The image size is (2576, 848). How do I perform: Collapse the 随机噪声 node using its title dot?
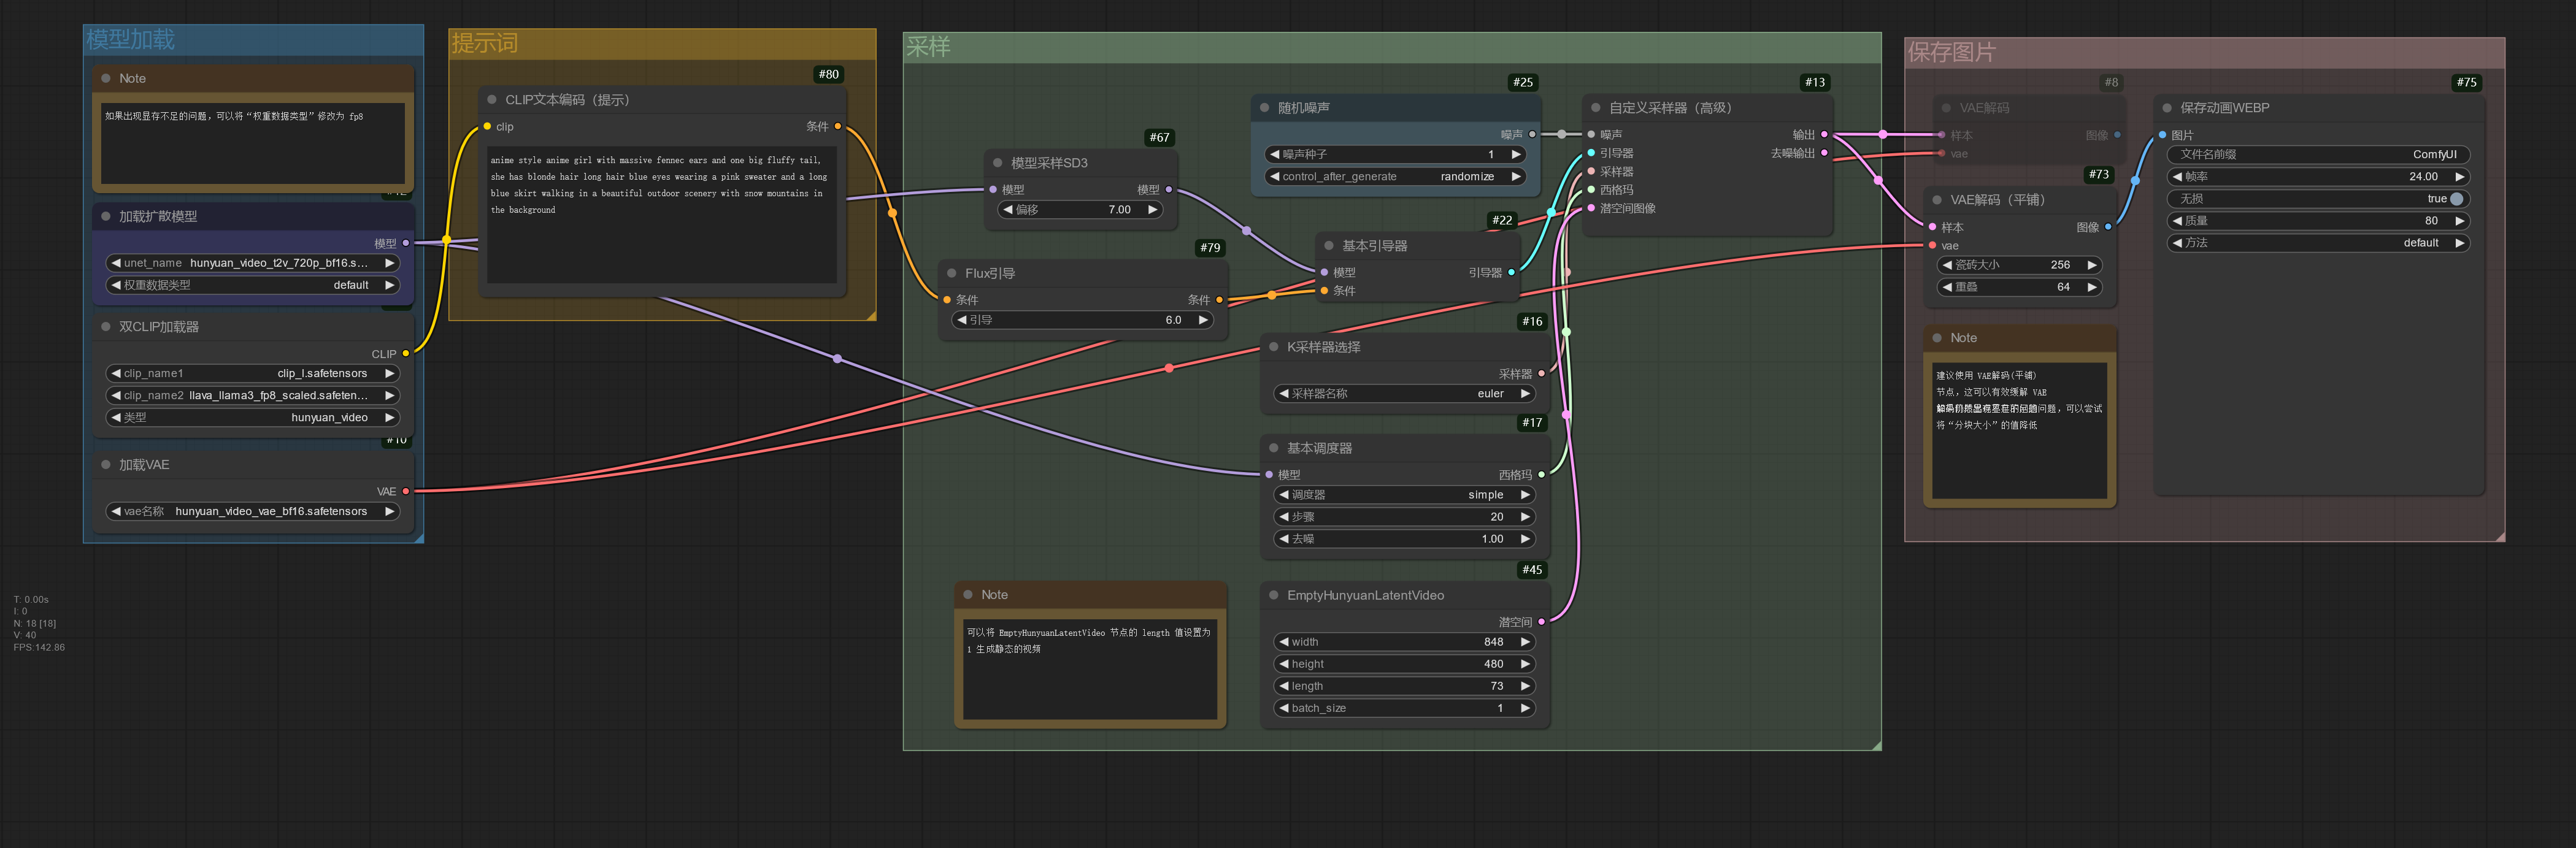point(1265,108)
